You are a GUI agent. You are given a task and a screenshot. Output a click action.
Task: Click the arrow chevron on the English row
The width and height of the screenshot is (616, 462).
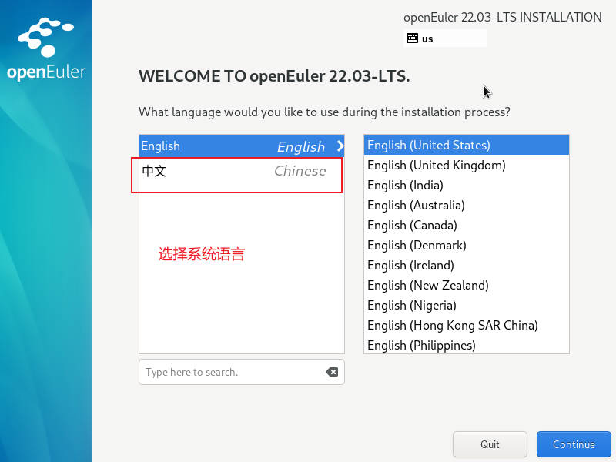tap(340, 146)
